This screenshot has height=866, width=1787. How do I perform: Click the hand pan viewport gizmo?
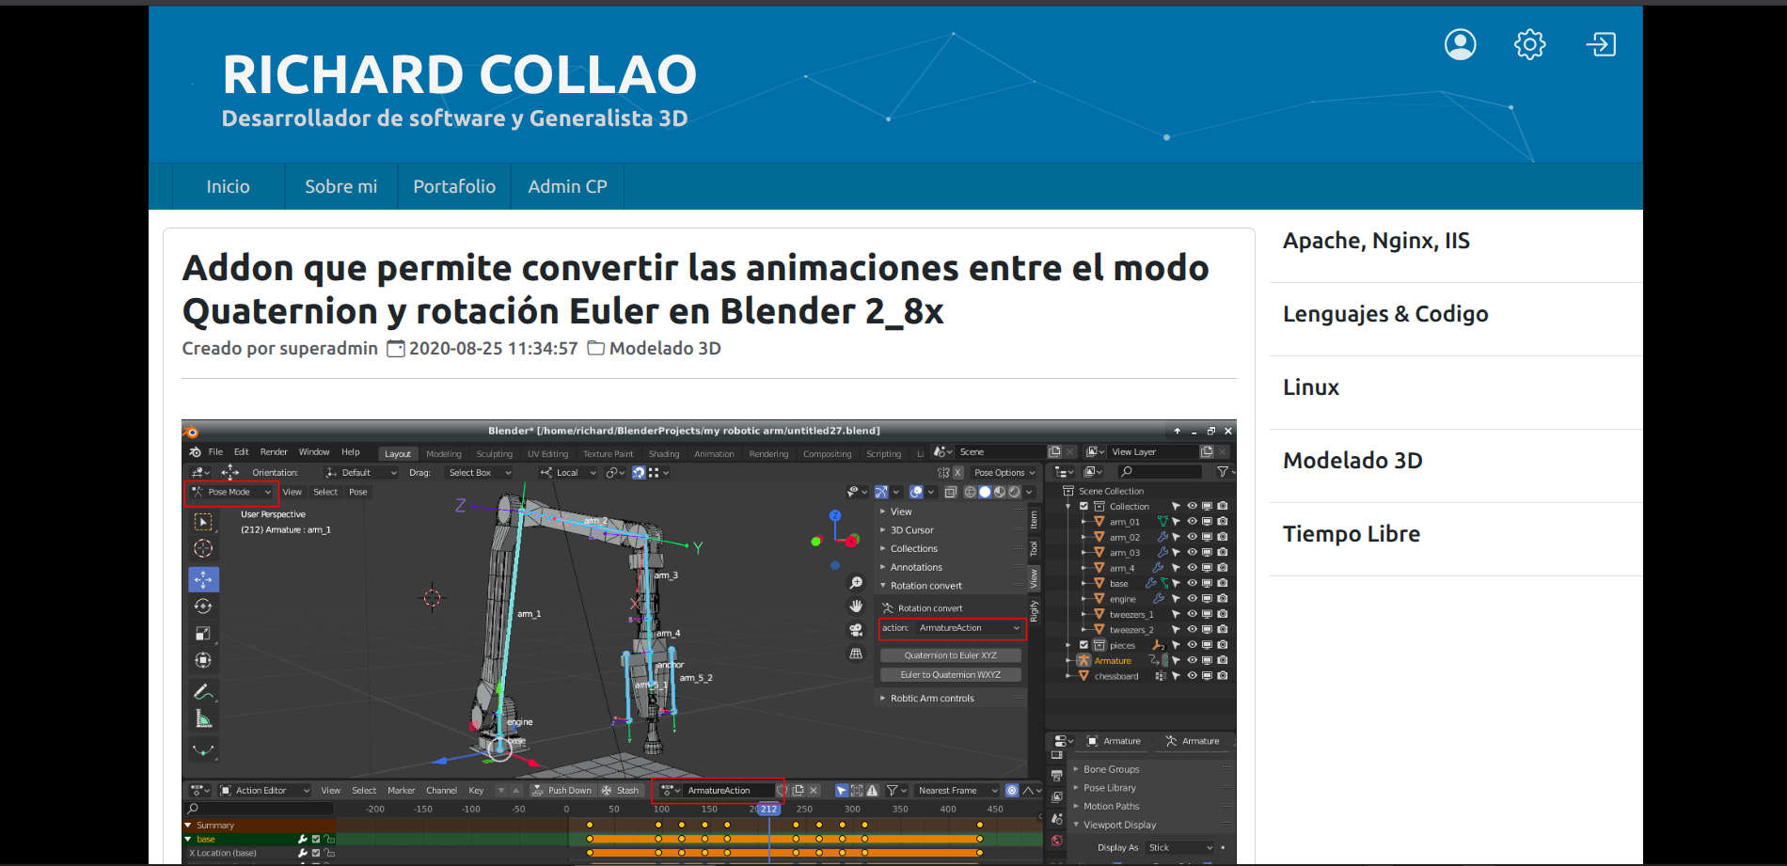pos(856,606)
